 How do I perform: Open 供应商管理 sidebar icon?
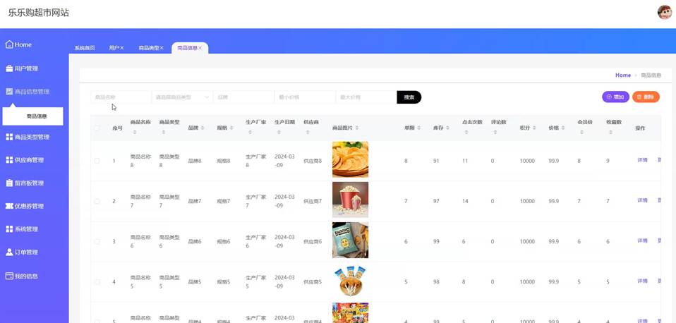[9, 160]
